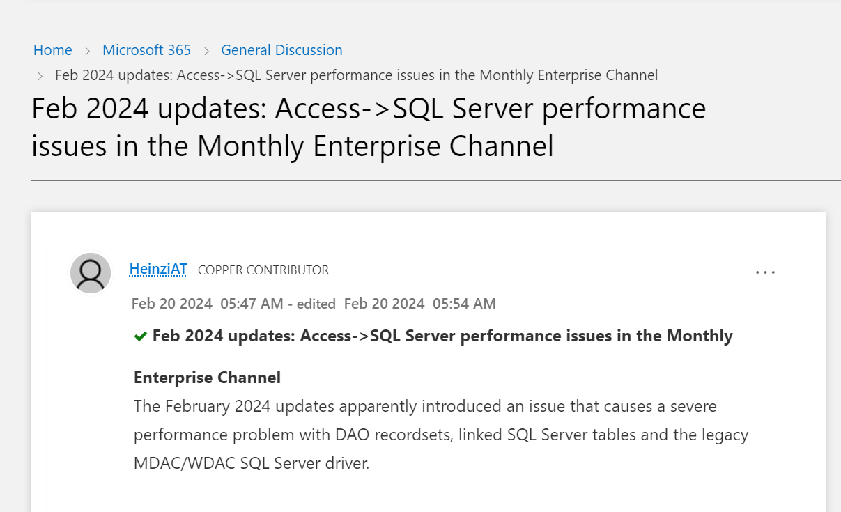Click the breadcrumb chevron after Home

[x=87, y=50]
